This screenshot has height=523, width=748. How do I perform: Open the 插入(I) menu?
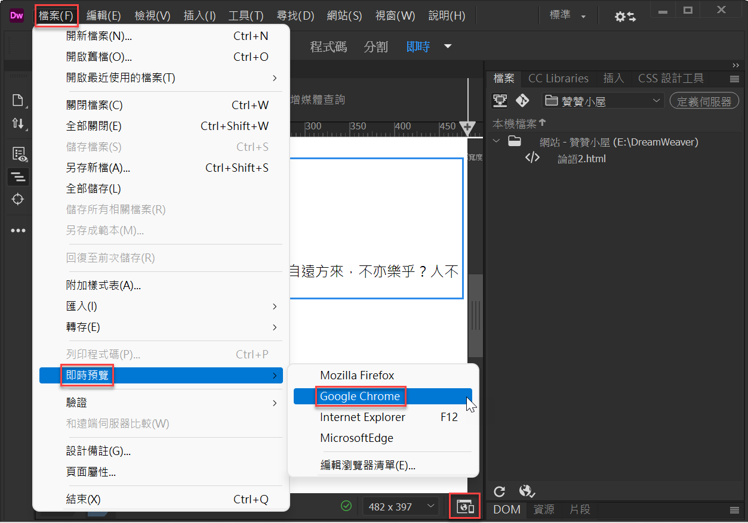tap(199, 16)
